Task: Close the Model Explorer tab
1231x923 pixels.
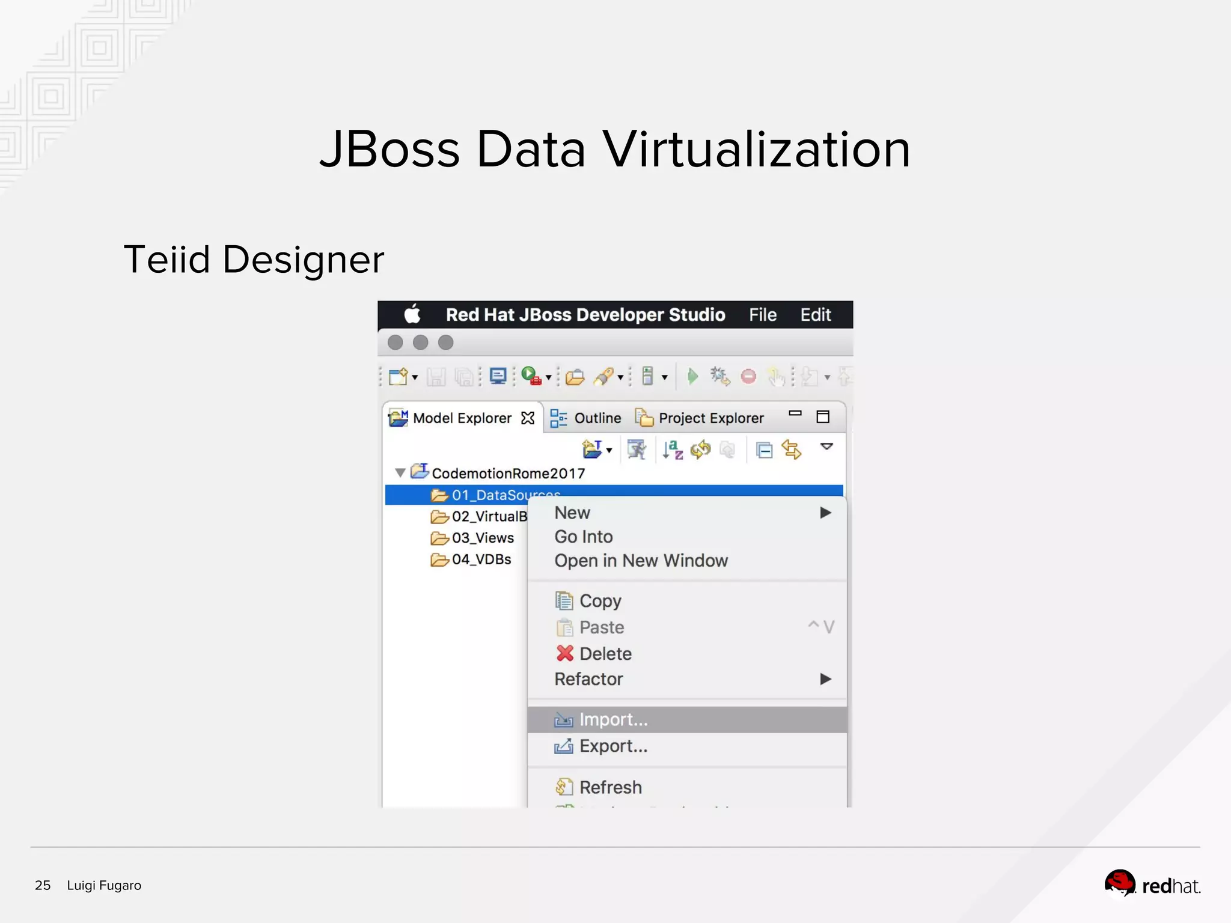Action: pyautogui.click(x=527, y=418)
